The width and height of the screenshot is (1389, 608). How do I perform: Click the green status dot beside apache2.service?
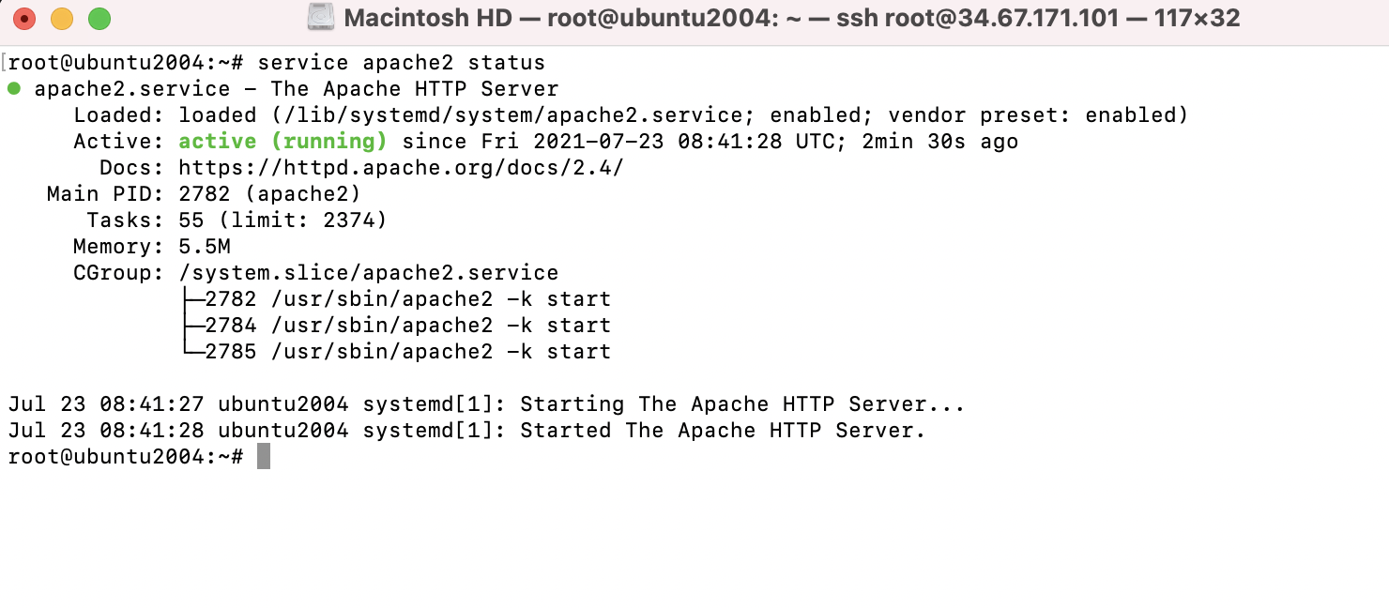point(14,89)
